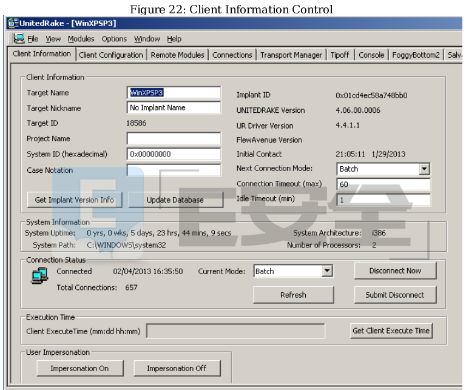The width and height of the screenshot is (466, 390).
Task: Click the empty Project Name field
Action: click(x=174, y=138)
